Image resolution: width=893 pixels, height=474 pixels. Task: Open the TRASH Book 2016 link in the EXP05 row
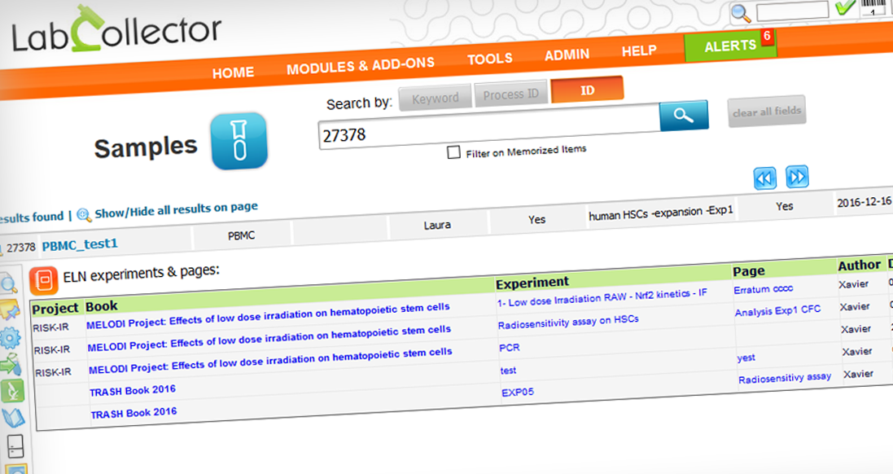tap(134, 413)
